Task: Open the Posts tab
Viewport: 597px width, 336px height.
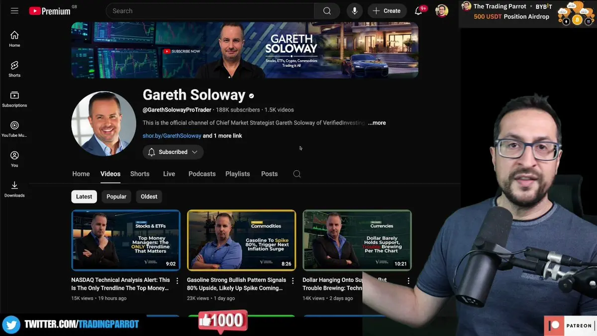Action: tap(269, 174)
